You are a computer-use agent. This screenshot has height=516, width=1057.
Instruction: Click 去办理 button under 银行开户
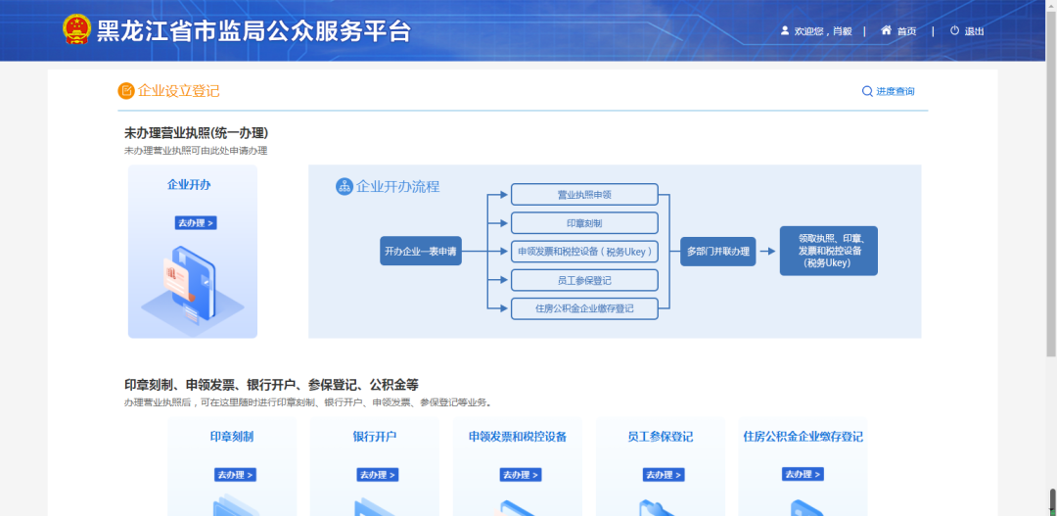click(378, 475)
